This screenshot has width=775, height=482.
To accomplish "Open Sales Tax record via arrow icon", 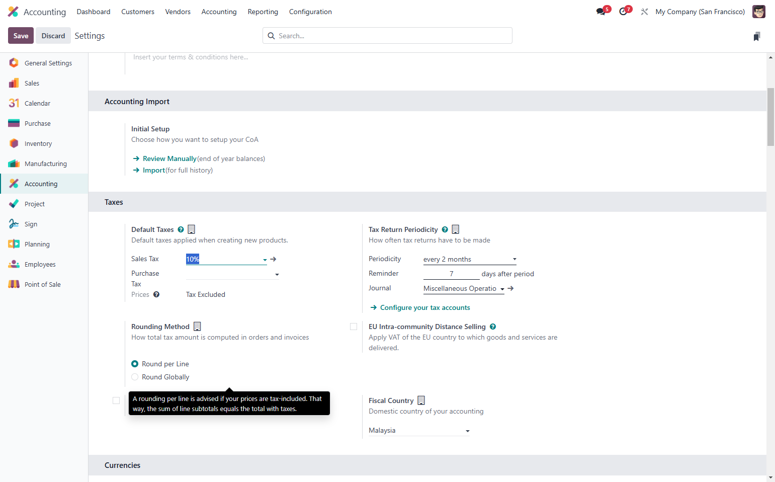I will 274,259.
